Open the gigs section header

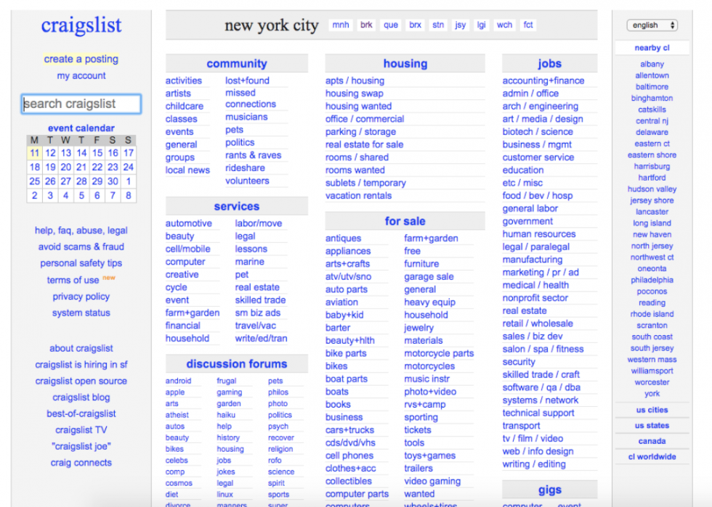[549, 490]
